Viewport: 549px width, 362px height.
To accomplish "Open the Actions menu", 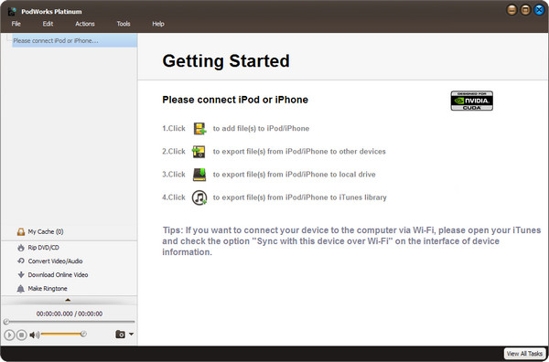I will point(85,24).
